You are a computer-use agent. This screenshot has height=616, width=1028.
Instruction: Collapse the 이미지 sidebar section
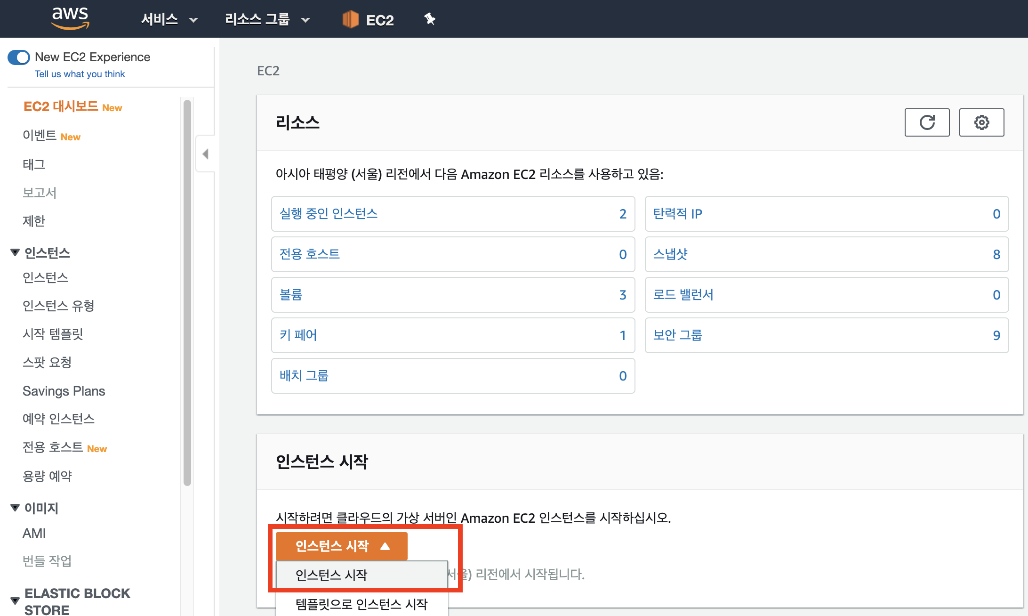point(15,508)
